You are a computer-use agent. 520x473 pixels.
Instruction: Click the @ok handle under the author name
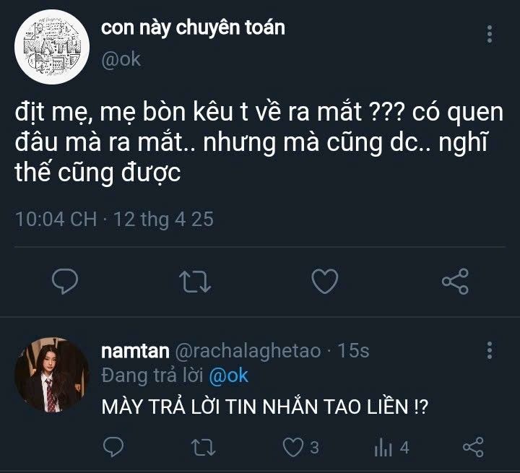click(x=120, y=59)
